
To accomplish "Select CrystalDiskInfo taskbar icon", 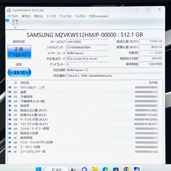I will point(137,169).
